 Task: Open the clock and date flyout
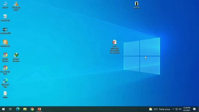pos(187,109)
